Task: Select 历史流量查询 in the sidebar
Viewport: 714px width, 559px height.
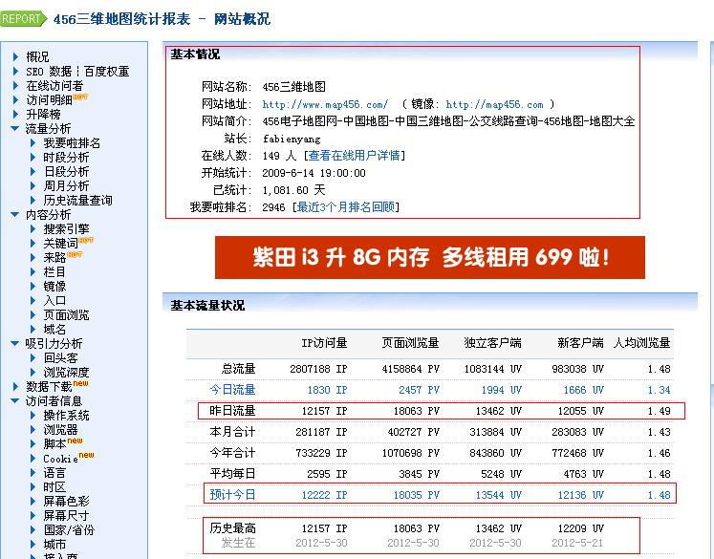Action: 77,201
